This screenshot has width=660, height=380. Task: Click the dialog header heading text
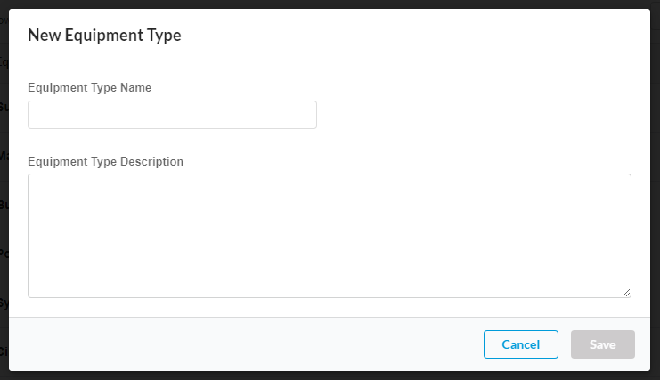104,36
